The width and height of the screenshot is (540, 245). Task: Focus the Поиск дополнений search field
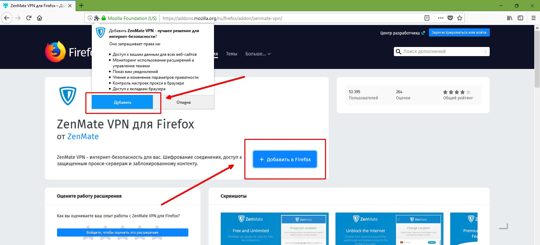tap(441, 51)
